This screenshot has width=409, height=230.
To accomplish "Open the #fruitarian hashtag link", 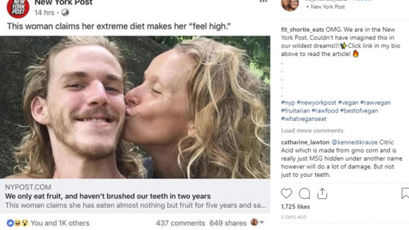I will pos(295,110).
